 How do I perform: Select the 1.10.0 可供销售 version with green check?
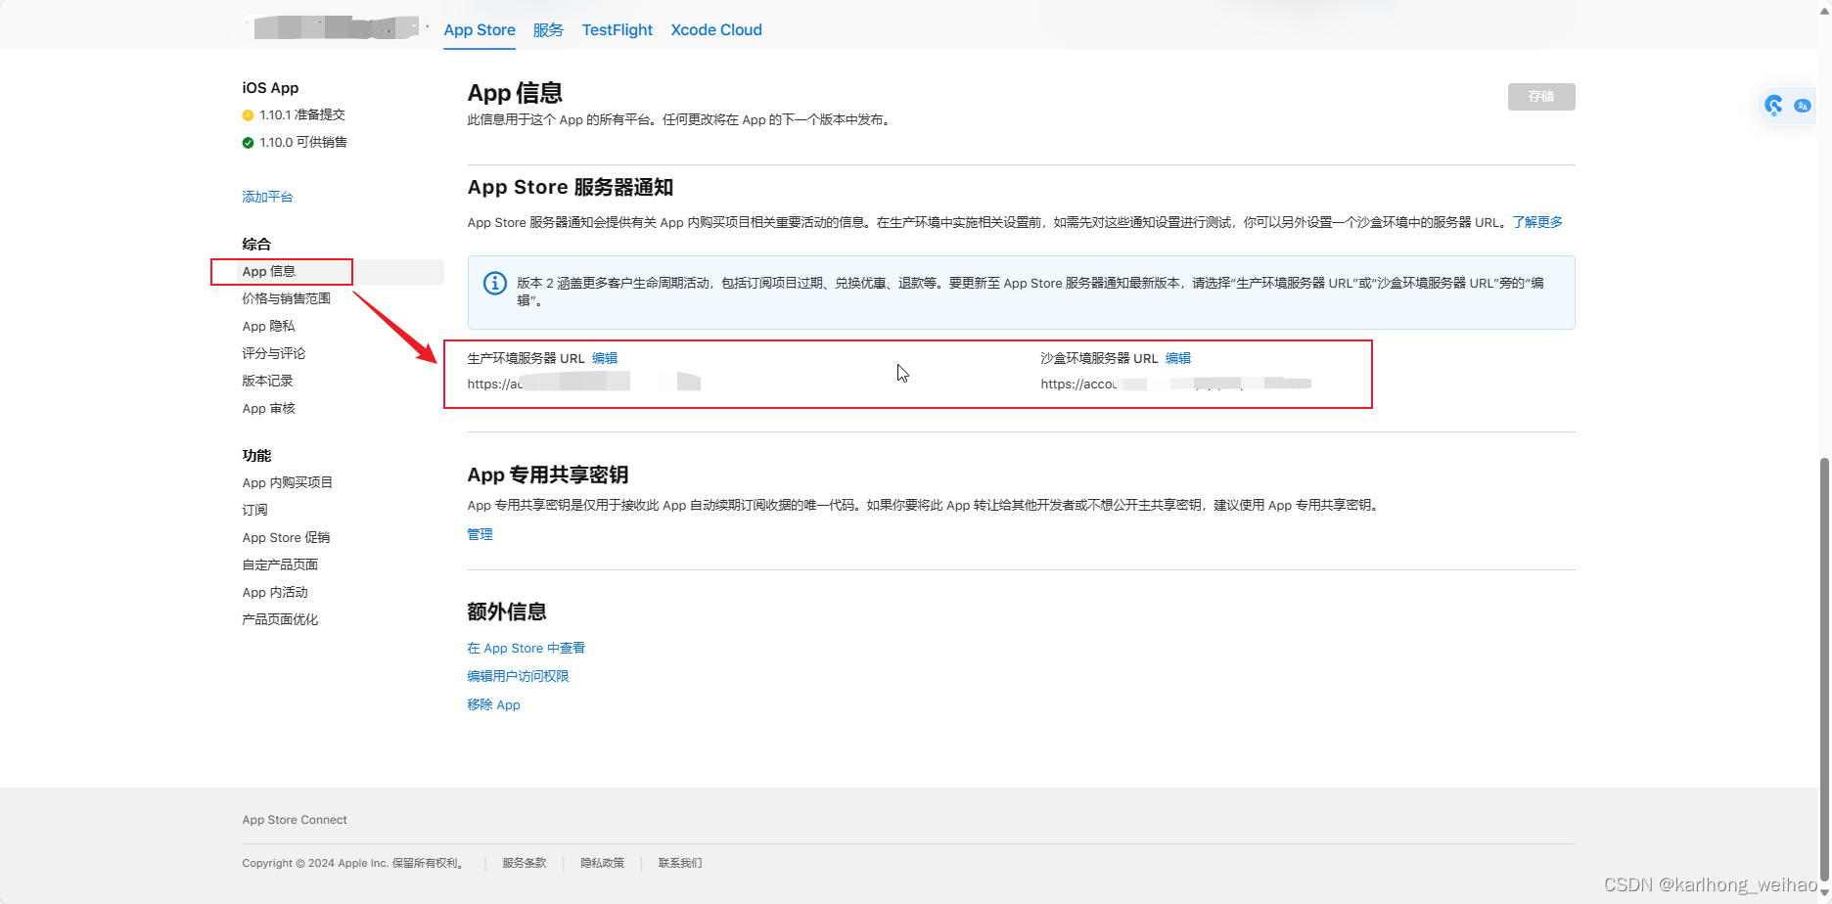[295, 142]
